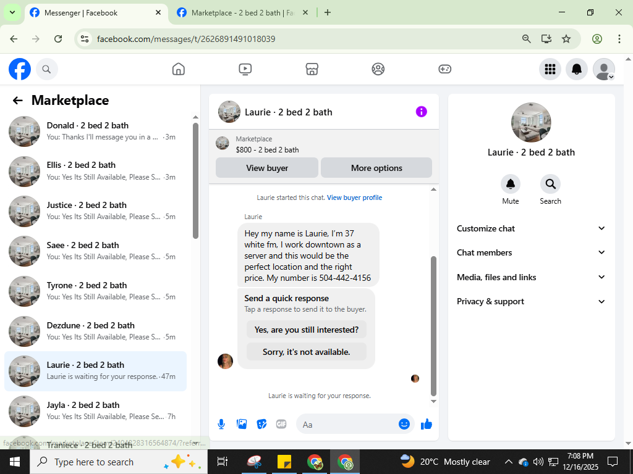The width and height of the screenshot is (633, 474).
Task: Attach a photo using the image icon
Action: (x=242, y=424)
